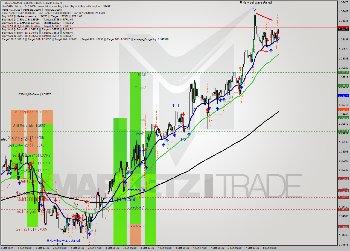Select the 'correction 61.8' label
Viewport: 350px width, 251px height.
(x=138, y=207)
